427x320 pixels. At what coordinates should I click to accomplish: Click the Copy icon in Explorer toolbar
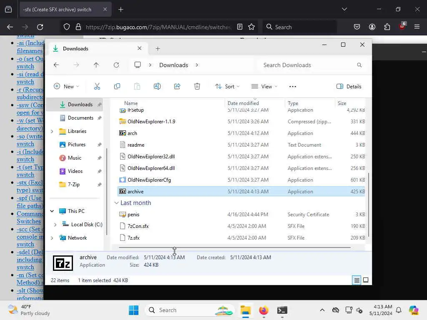pos(117,87)
